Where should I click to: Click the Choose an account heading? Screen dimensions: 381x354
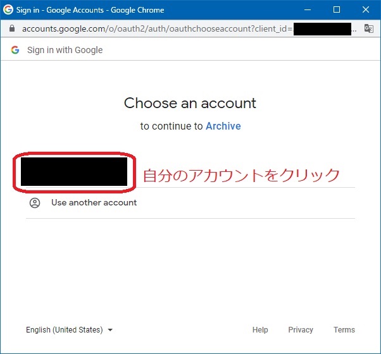tap(190, 103)
